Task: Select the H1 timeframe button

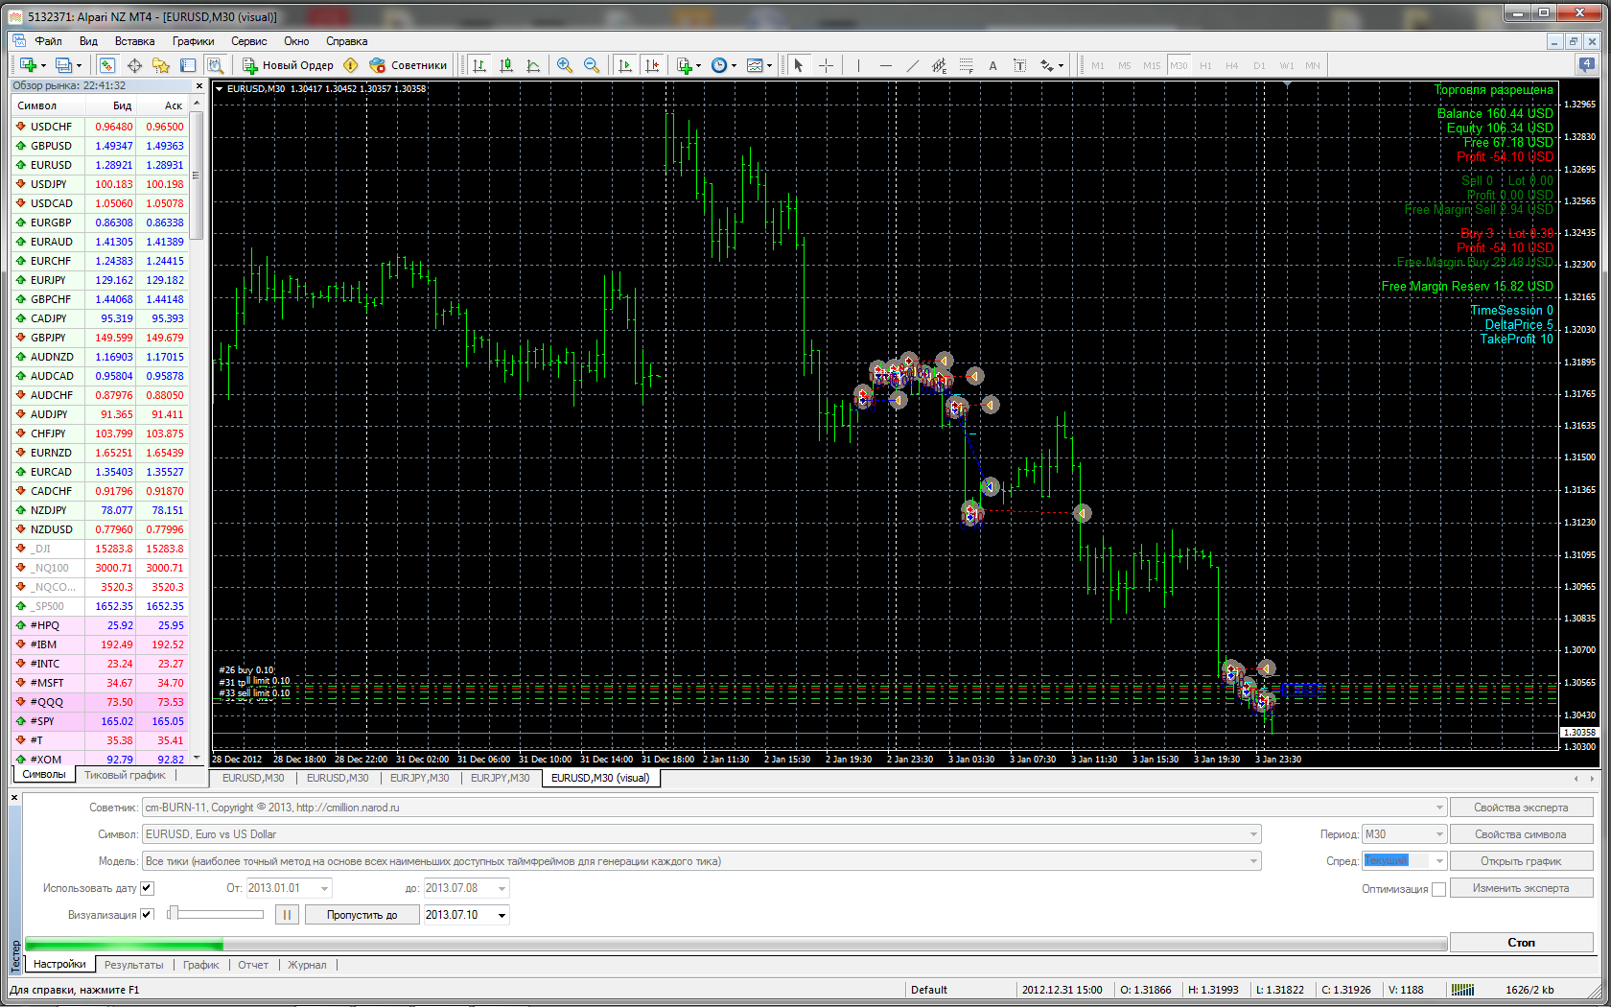Action: 1205,65
